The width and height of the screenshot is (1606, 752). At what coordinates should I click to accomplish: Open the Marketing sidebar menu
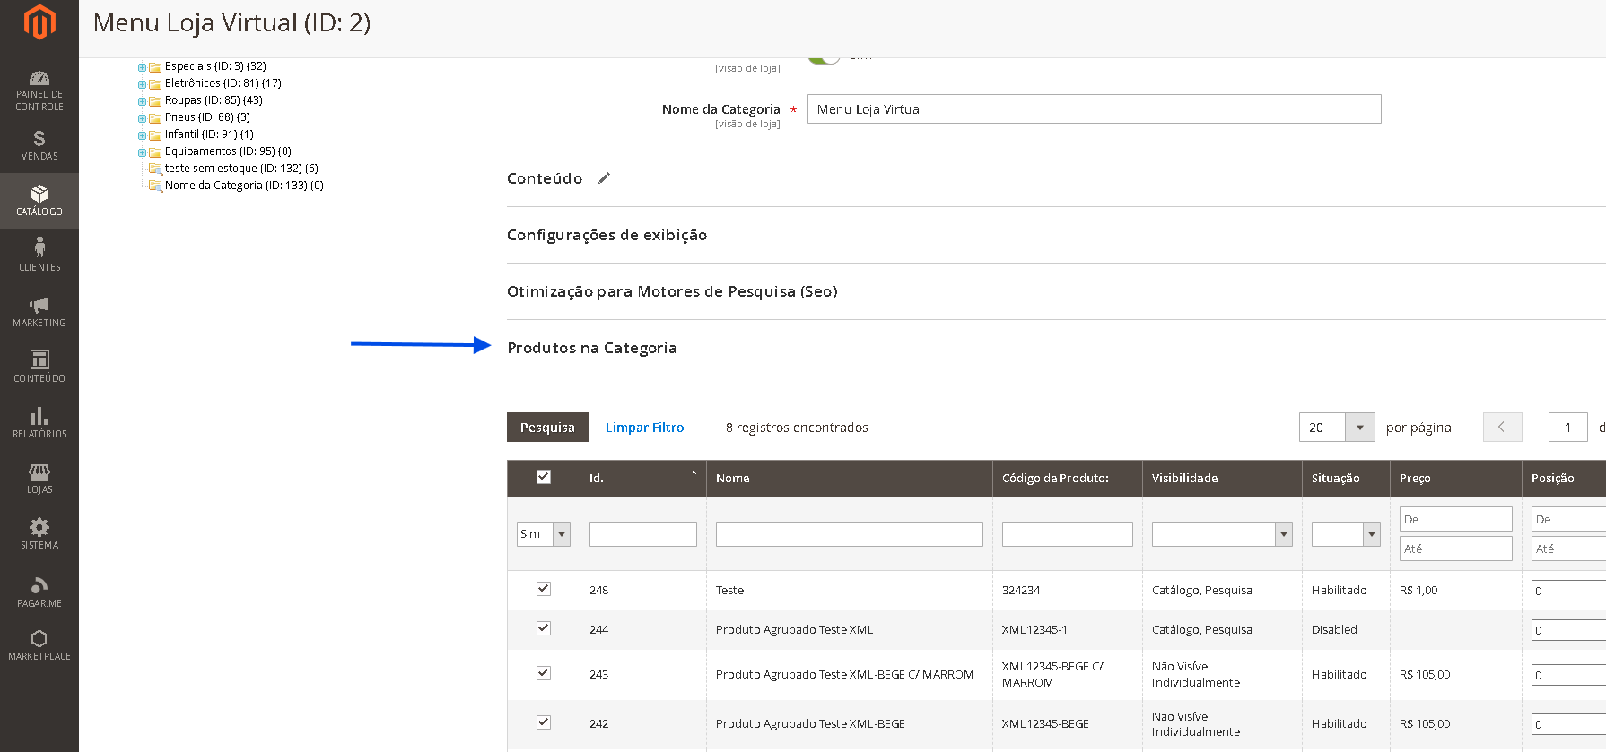tap(39, 312)
